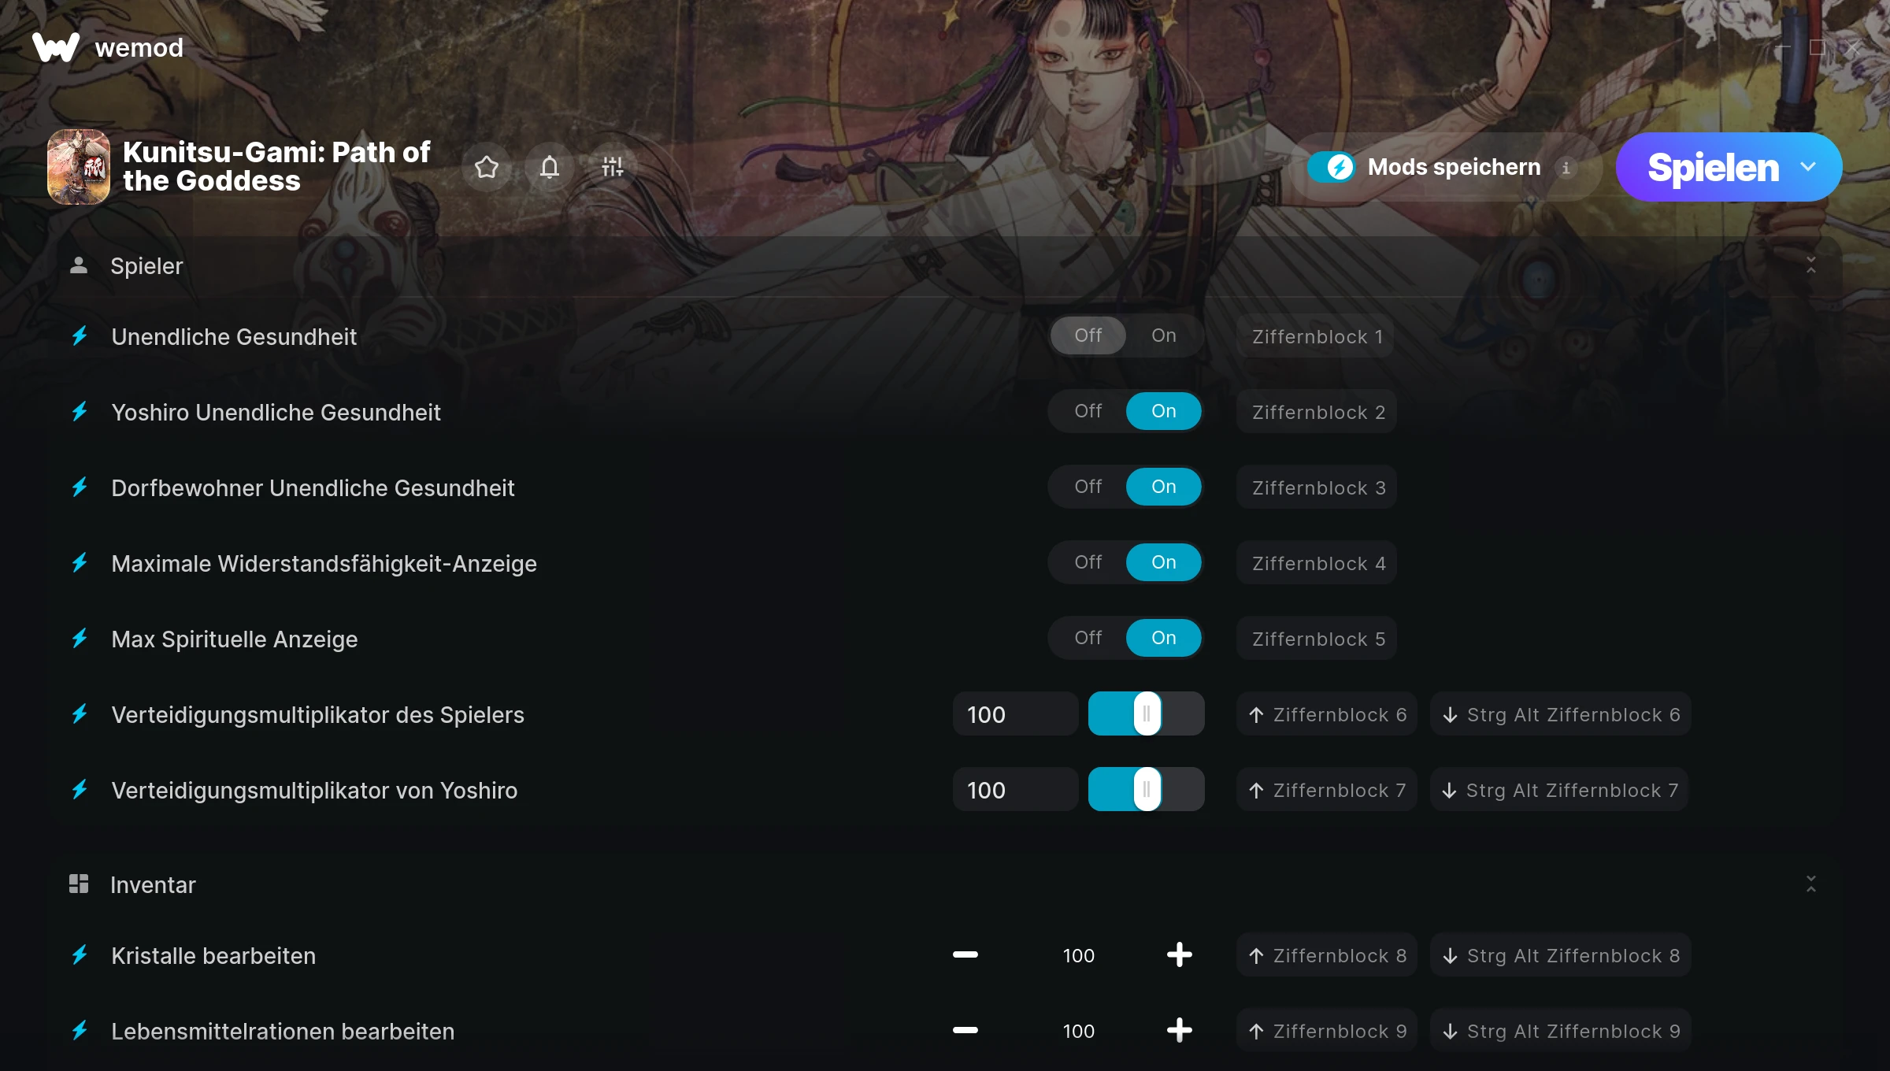Image resolution: width=1890 pixels, height=1071 pixels.
Task: Turn Off Yoshiro Unendliche Gesundheit
Action: 1088,411
